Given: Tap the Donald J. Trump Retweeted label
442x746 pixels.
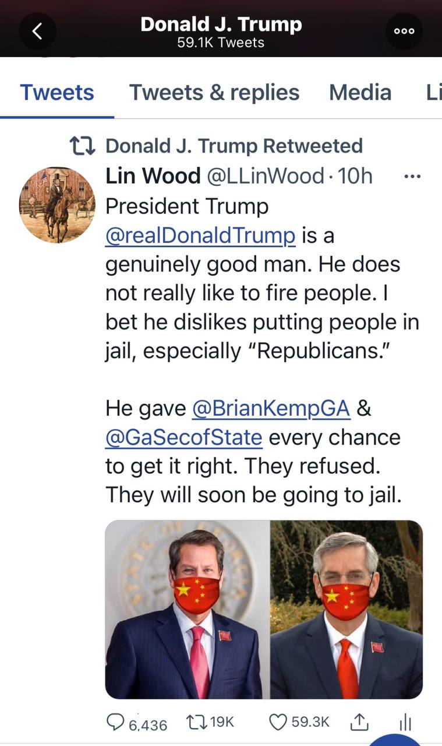Looking at the screenshot, I should (x=234, y=146).
